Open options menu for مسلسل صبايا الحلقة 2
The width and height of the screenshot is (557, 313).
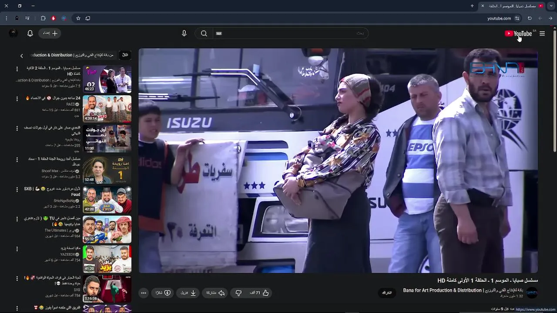point(17,69)
